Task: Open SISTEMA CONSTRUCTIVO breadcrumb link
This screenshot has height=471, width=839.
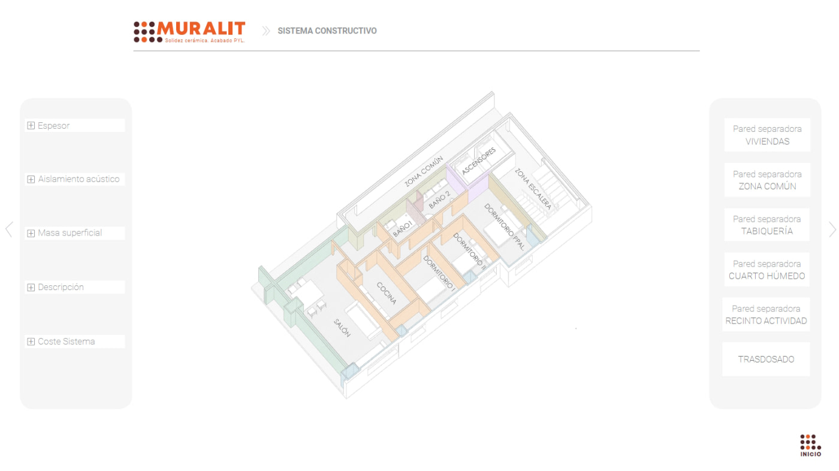Action: pos(327,31)
